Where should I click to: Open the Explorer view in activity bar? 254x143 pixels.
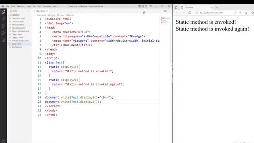click(x=4, y=12)
